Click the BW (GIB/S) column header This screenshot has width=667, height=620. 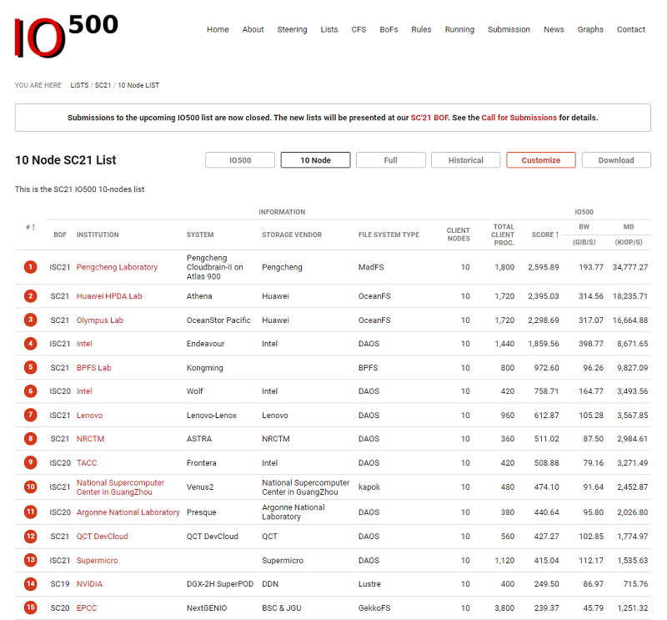click(584, 234)
